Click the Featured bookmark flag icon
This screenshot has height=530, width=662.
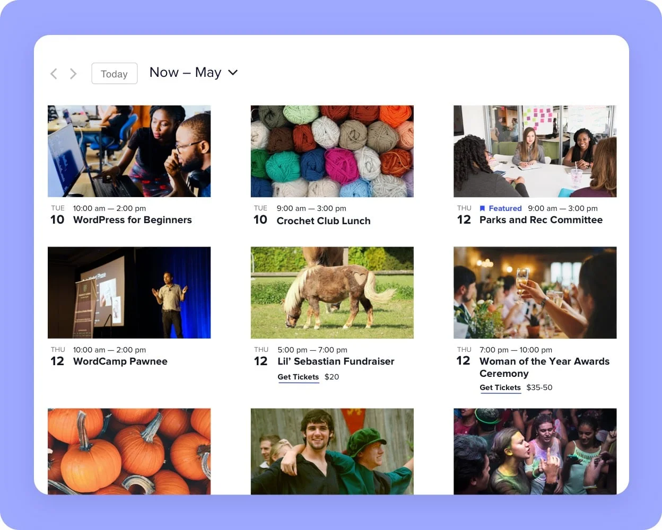pos(482,208)
